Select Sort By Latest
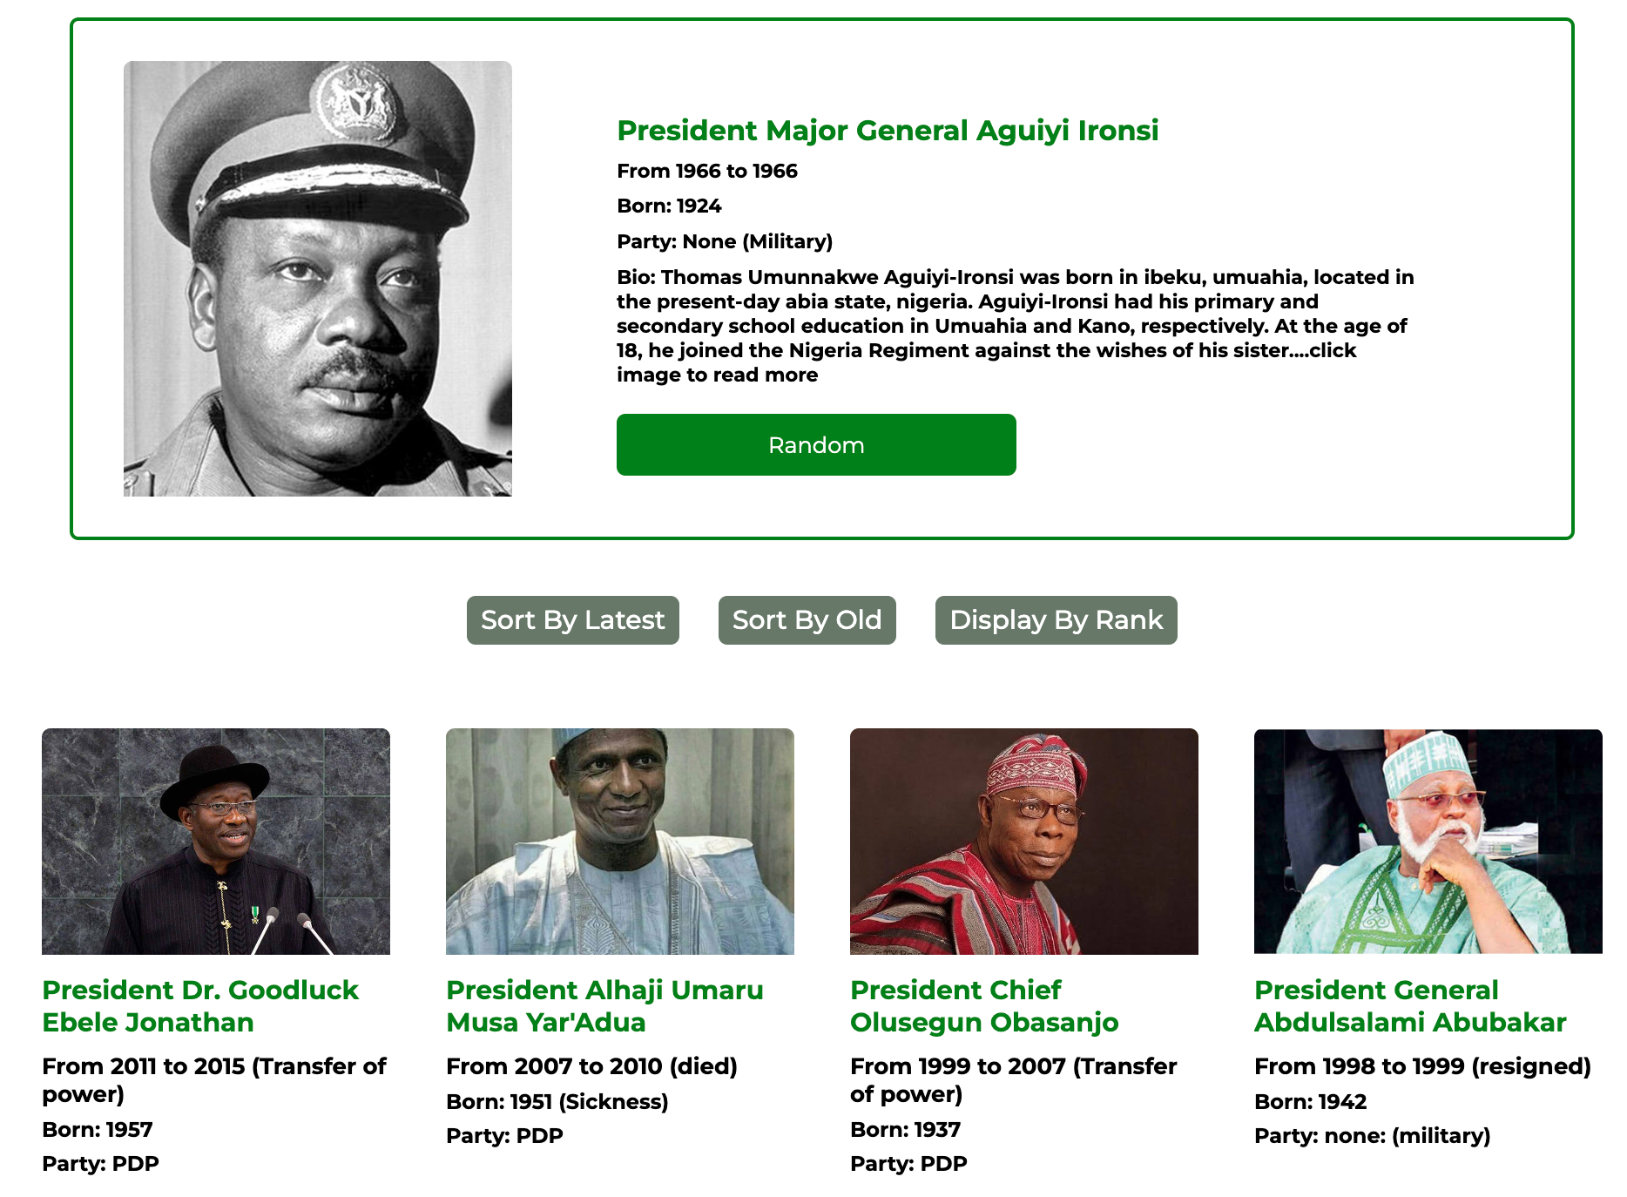 tap(572, 620)
